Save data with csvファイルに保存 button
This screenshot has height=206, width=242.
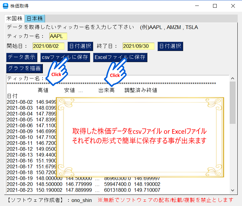pos(65,57)
